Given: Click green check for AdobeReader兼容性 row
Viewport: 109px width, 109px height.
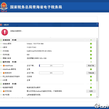Looking at the screenshot, I should click(91, 69).
